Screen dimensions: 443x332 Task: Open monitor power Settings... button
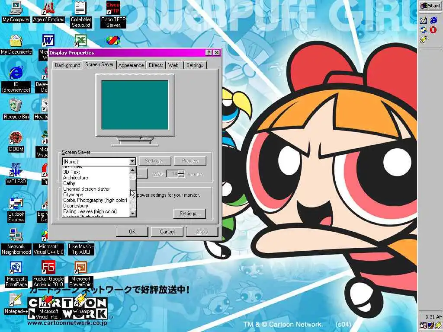pos(189,214)
